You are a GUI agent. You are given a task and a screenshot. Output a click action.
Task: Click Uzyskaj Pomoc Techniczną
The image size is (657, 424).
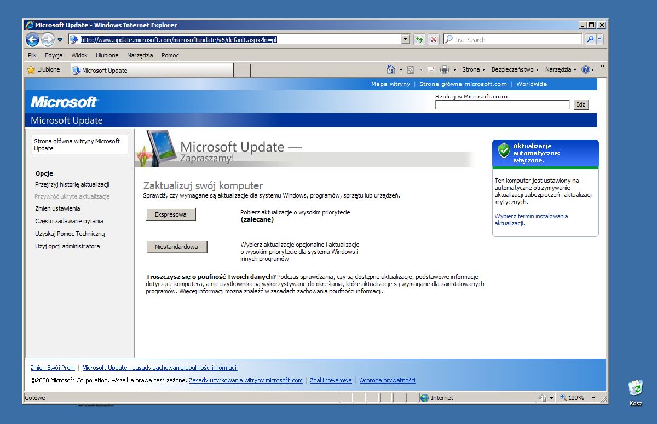point(70,234)
